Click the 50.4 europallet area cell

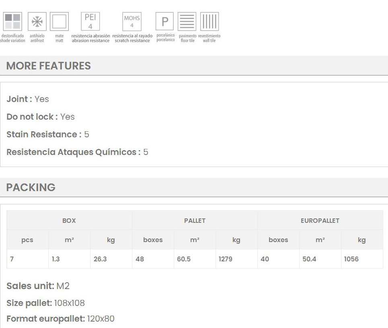309,259
